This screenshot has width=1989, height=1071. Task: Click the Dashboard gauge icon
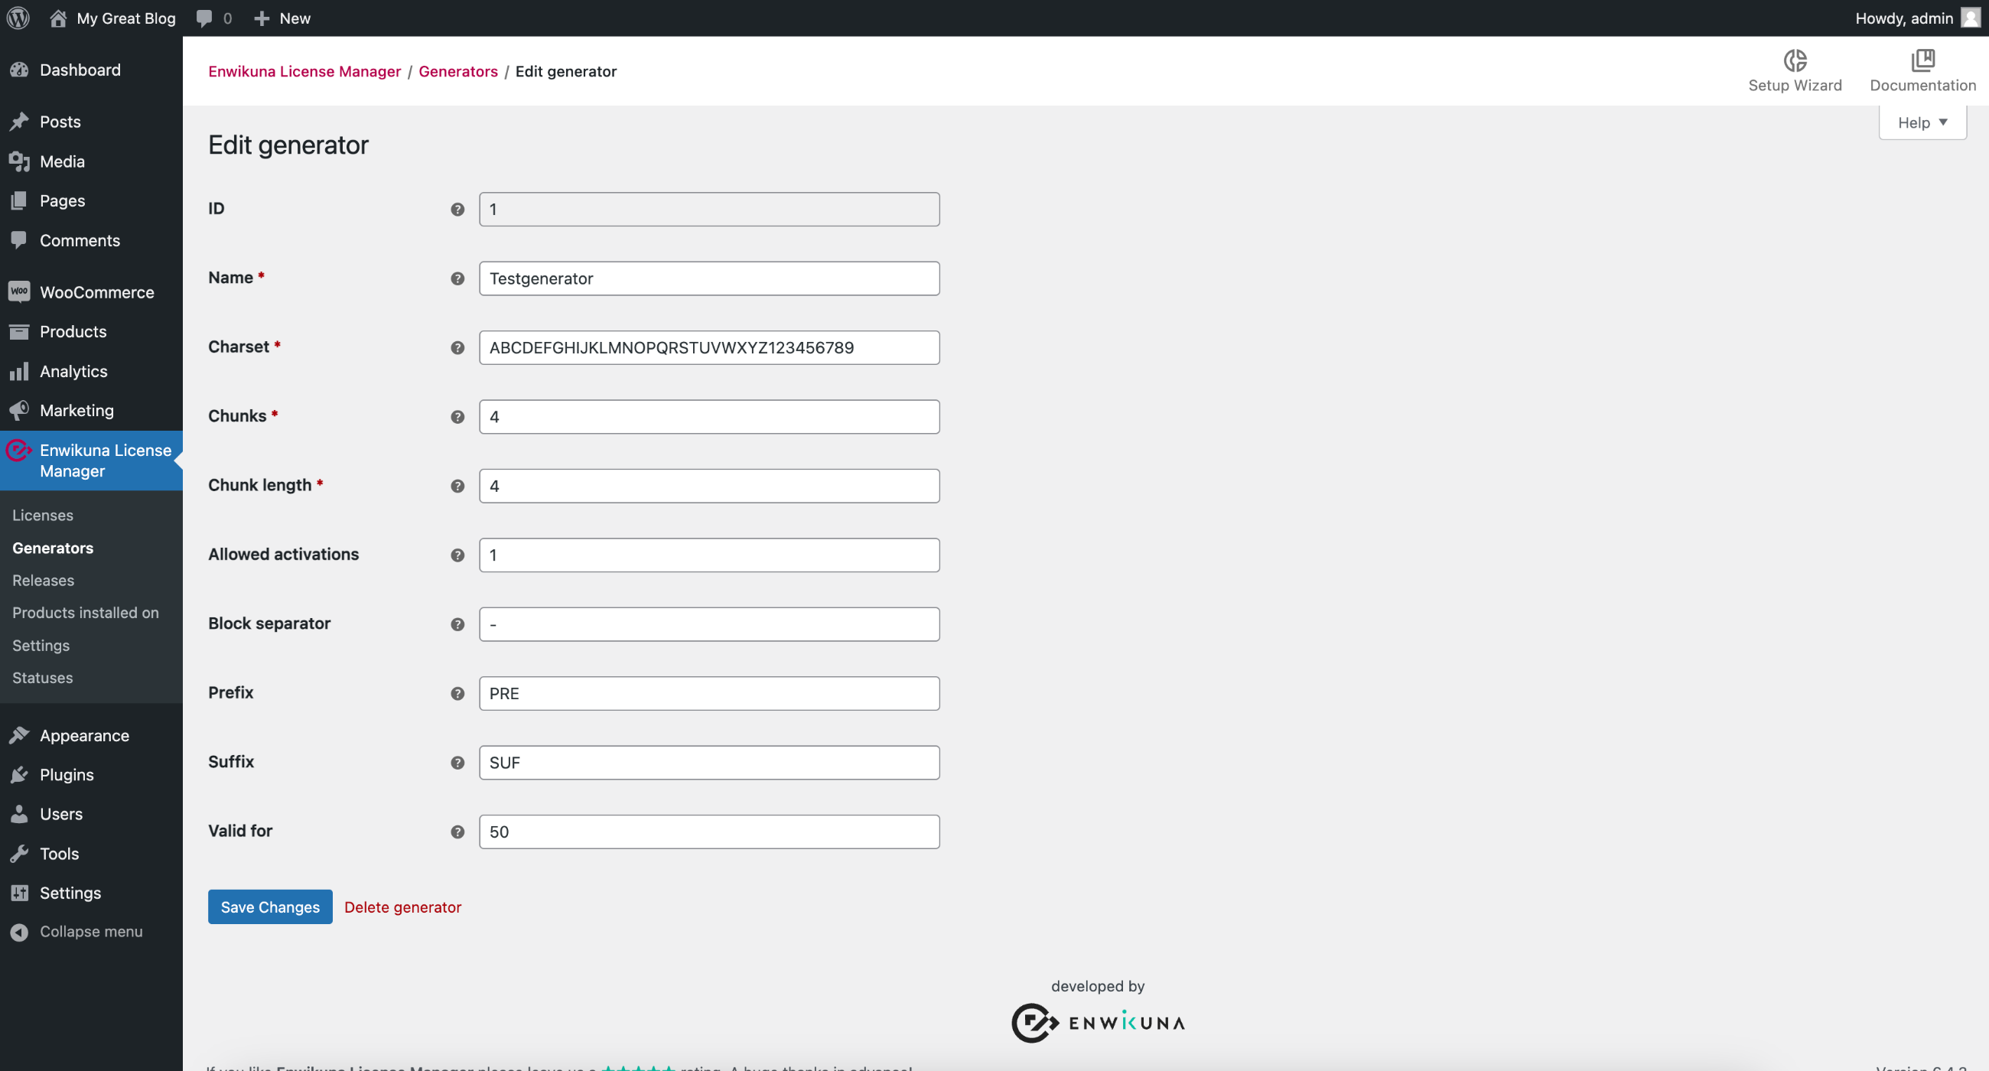pos(19,70)
